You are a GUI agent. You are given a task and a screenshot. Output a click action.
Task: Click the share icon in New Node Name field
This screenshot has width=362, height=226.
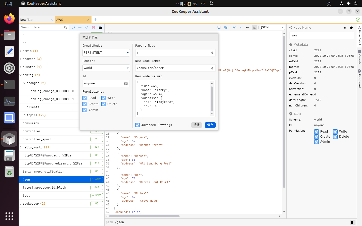point(212,68)
